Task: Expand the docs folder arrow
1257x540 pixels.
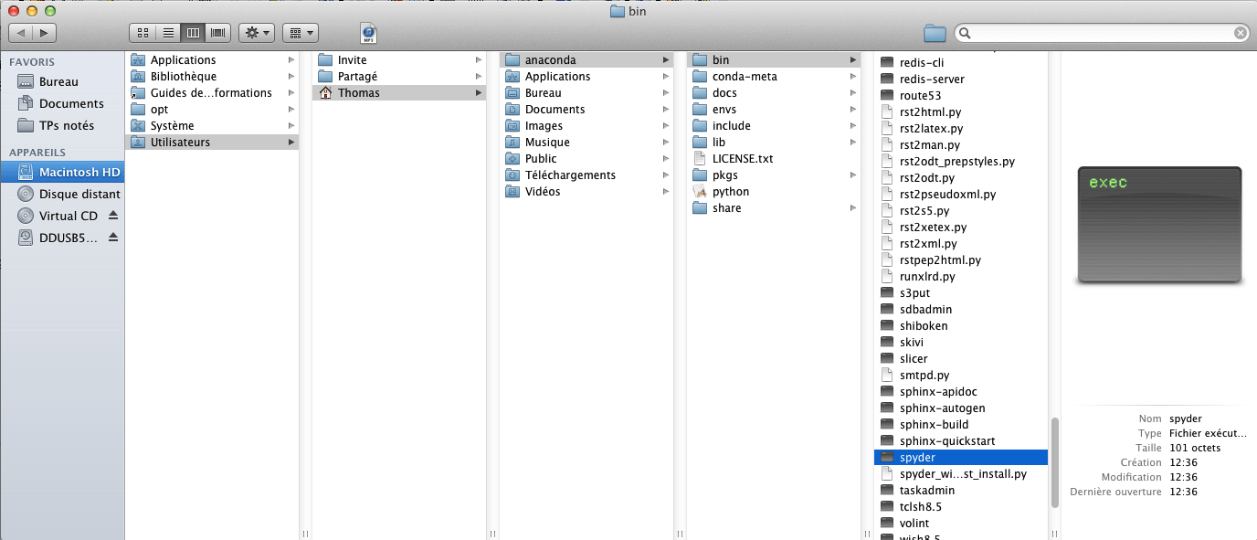Action: pos(853,93)
